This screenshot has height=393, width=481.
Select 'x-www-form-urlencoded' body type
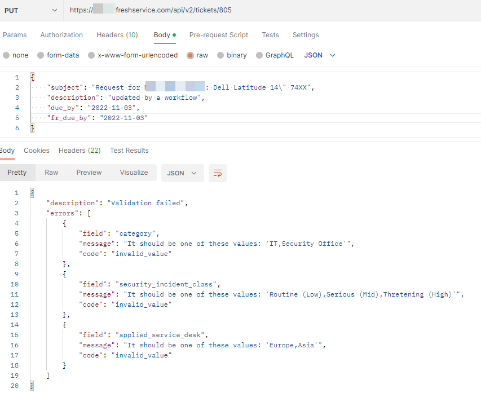133,55
